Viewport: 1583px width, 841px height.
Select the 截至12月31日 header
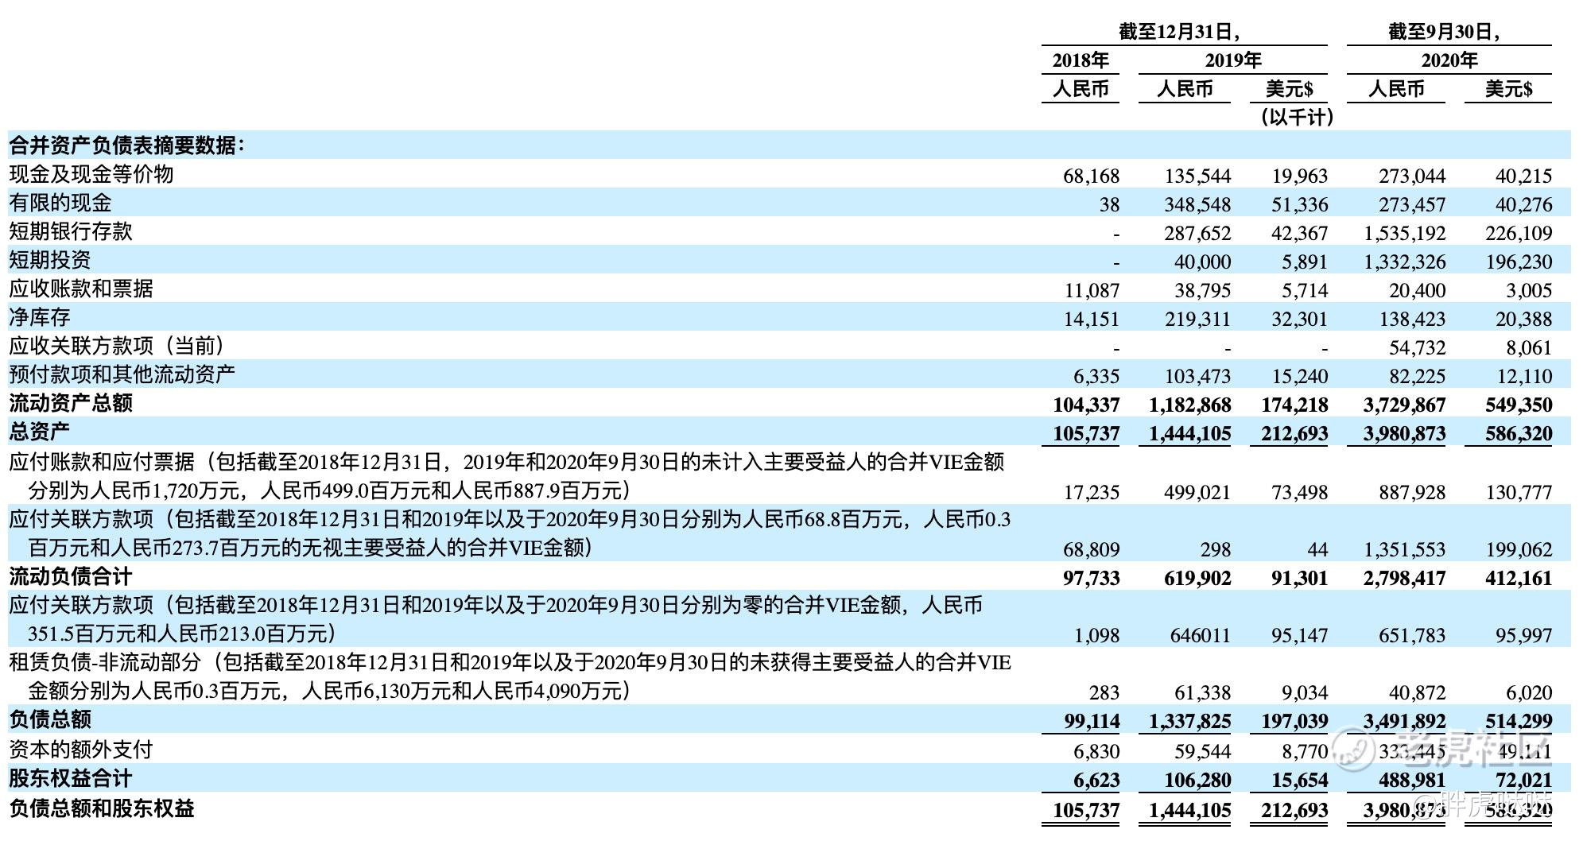point(1180,32)
